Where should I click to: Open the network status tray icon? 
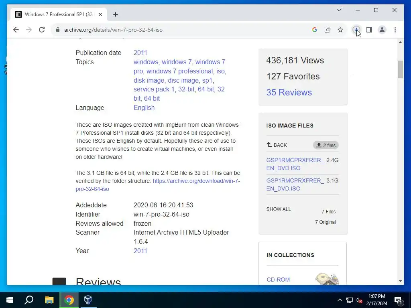[350, 300]
